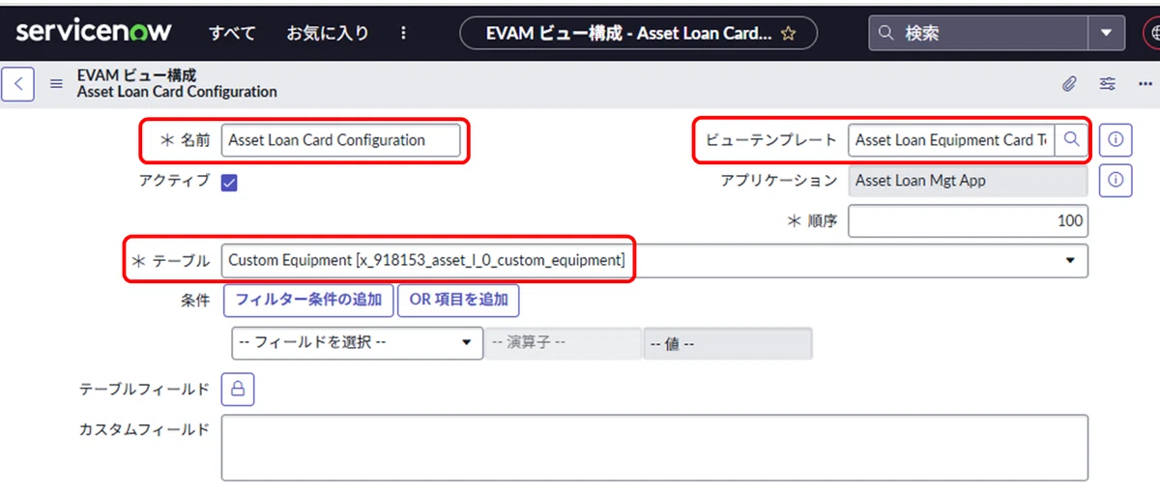Show info for アプリケーション record
This screenshot has height=495, width=1160.
(x=1116, y=181)
